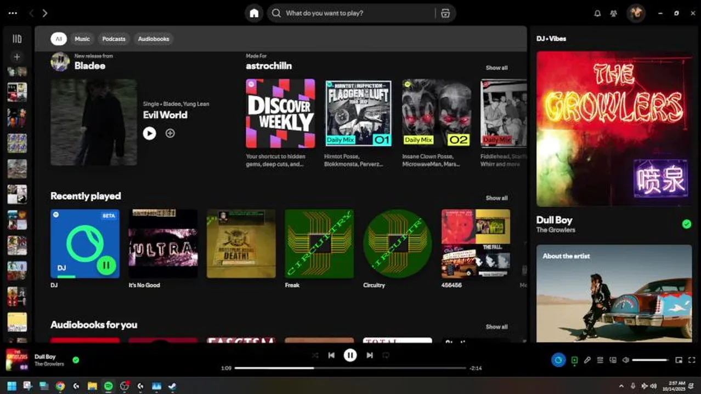Open the notifications bell (What's New)
This screenshot has height=394, width=701.
tap(597, 13)
